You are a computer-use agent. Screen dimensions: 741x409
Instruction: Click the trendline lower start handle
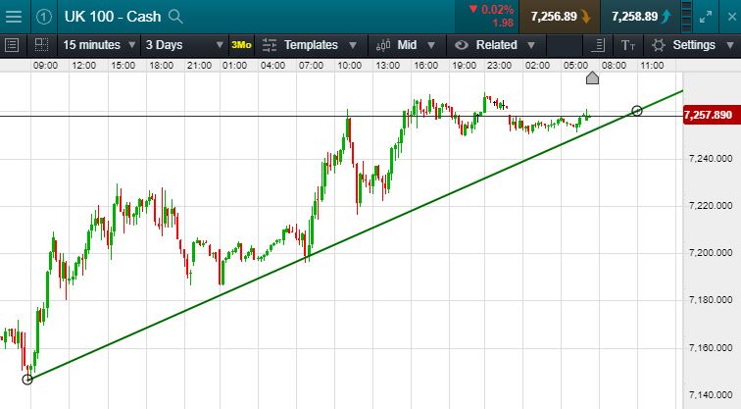[x=27, y=379]
